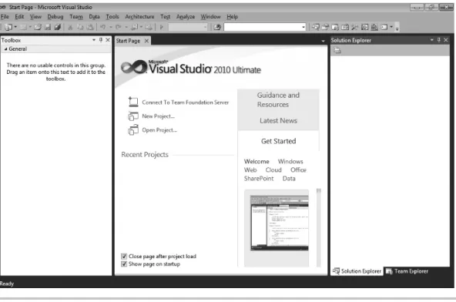The width and height of the screenshot is (456, 302).
Task: Open the Add New Item dropdown arrow
Action: 30,27
